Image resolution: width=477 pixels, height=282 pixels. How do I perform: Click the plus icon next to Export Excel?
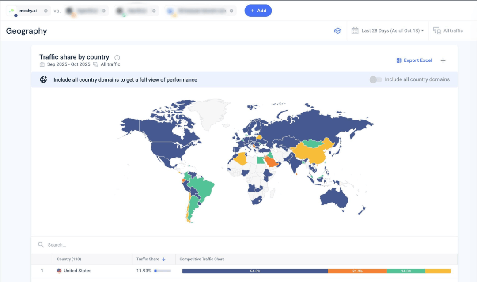pos(443,60)
